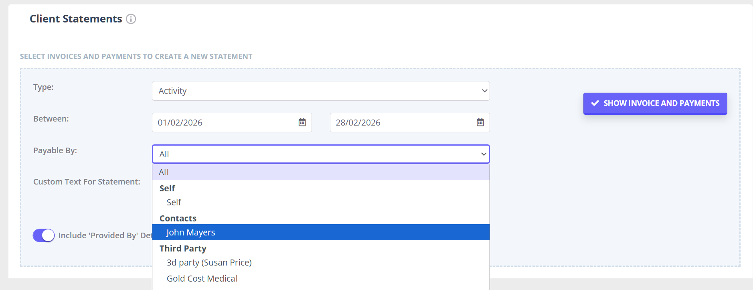Click the info icon beside Client Statements

click(131, 19)
